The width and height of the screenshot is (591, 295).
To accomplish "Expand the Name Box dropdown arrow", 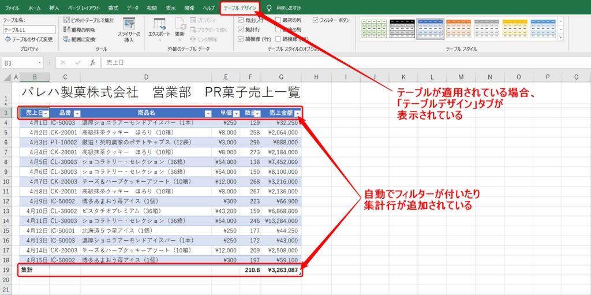I will (40, 62).
